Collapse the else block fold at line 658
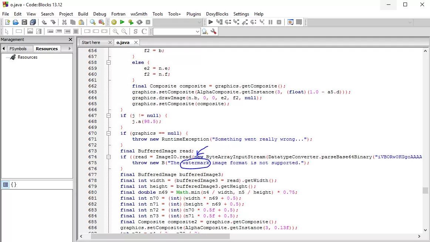 point(108,62)
